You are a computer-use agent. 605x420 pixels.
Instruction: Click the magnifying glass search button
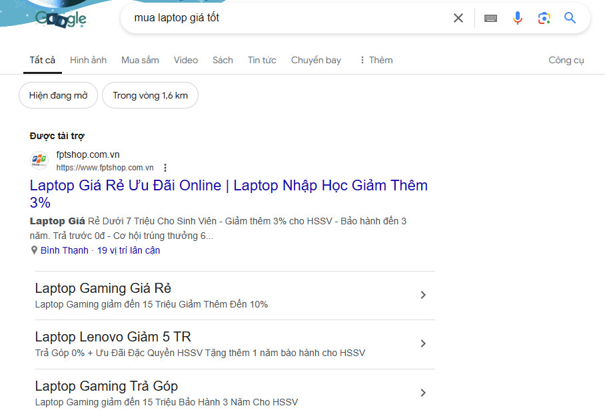click(570, 18)
